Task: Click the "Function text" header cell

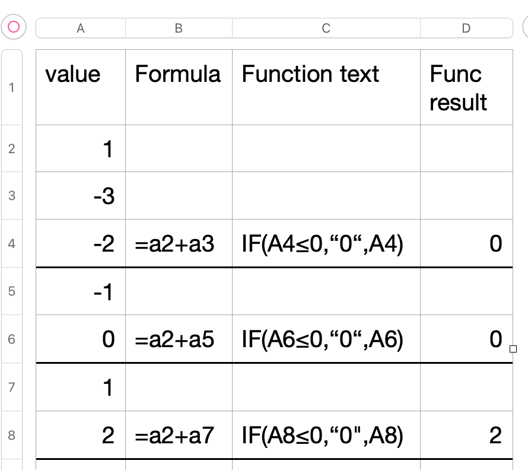Action: pos(326,87)
